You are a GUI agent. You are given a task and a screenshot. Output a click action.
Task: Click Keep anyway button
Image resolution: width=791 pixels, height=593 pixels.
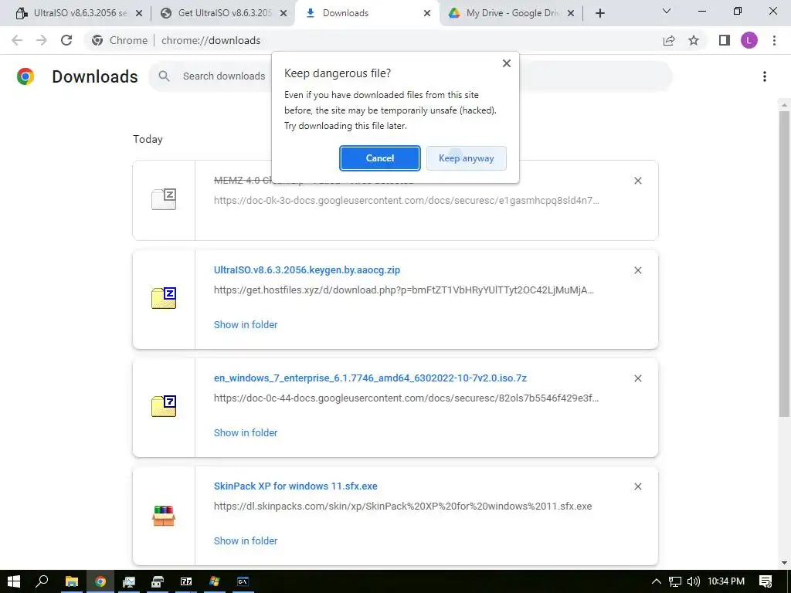point(466,158)
